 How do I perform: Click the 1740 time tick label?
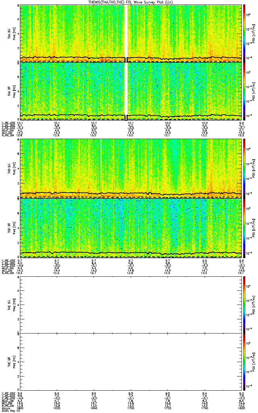(204, 409)
